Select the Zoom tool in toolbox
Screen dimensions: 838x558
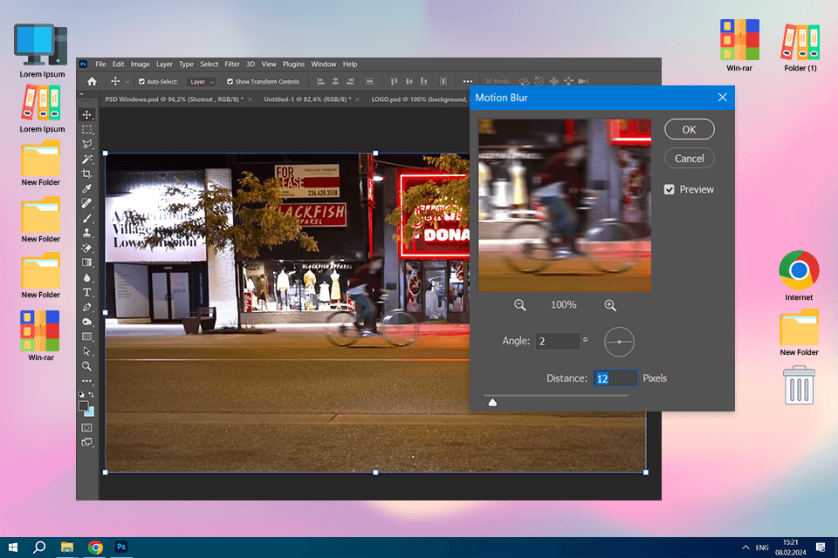86,366
